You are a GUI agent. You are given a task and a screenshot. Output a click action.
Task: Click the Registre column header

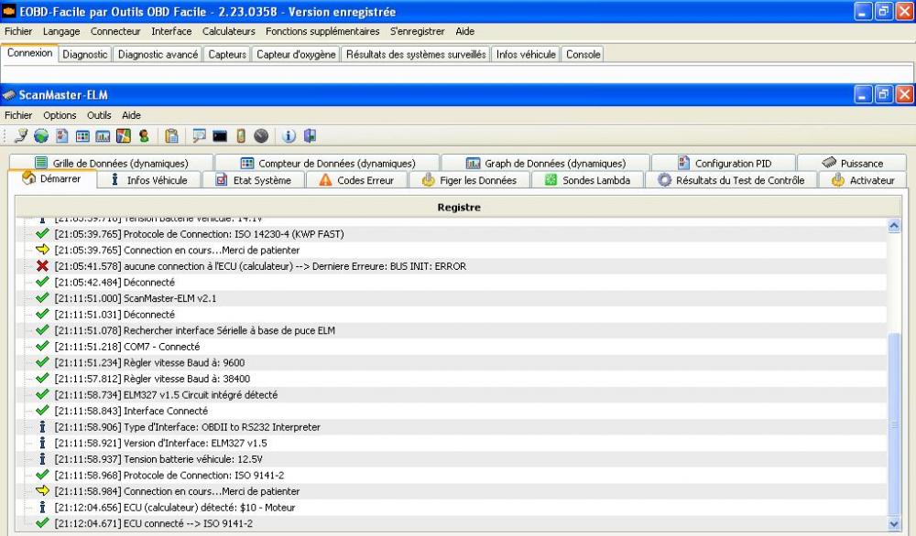[459, 207]
